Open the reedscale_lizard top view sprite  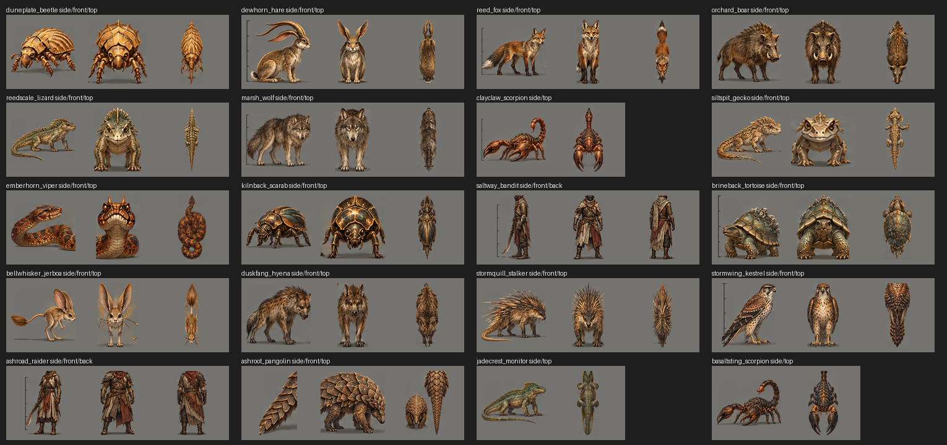coord(192,140)
